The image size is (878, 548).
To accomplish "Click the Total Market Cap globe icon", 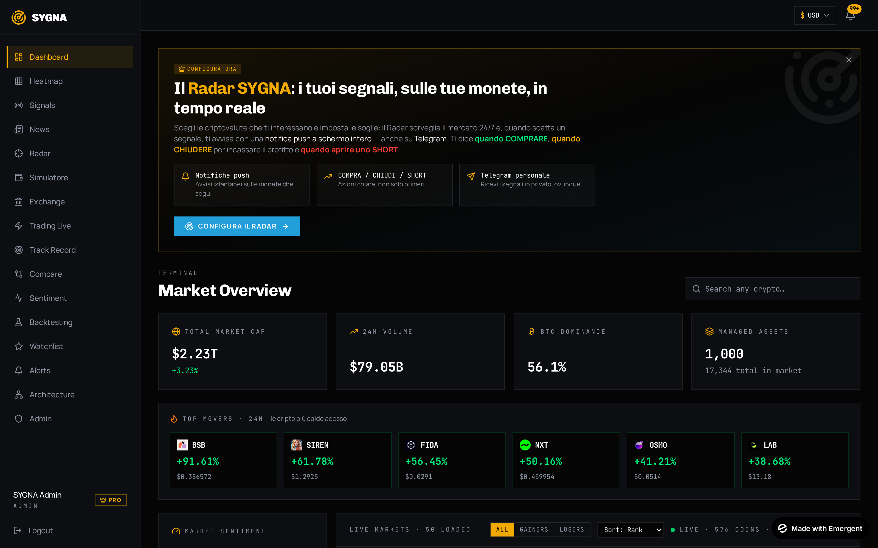I will (176, 332).
